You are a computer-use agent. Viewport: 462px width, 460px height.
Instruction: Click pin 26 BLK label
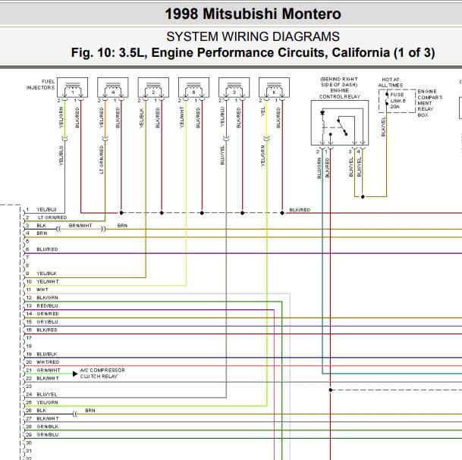pyautogui.click(x=41, y=410)
